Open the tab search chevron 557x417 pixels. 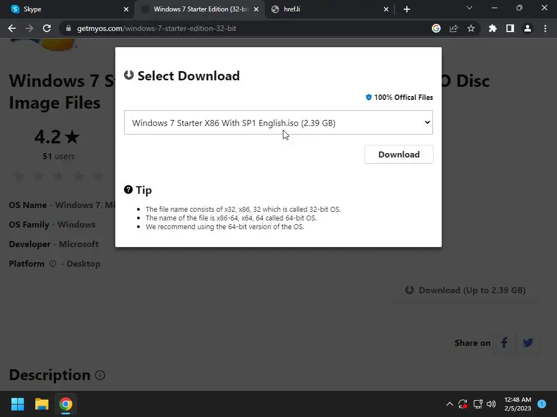pos(469,8)
